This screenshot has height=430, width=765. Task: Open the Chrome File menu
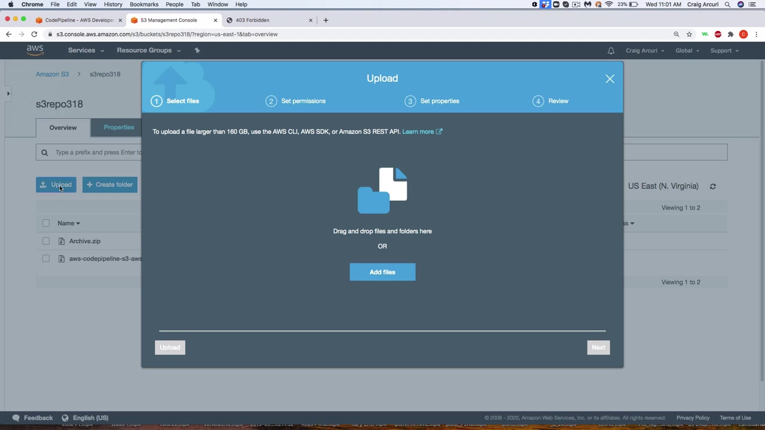pos(54,4)
